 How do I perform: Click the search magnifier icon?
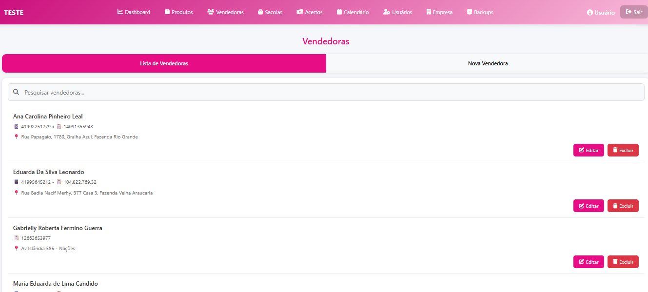click(16, 92)
